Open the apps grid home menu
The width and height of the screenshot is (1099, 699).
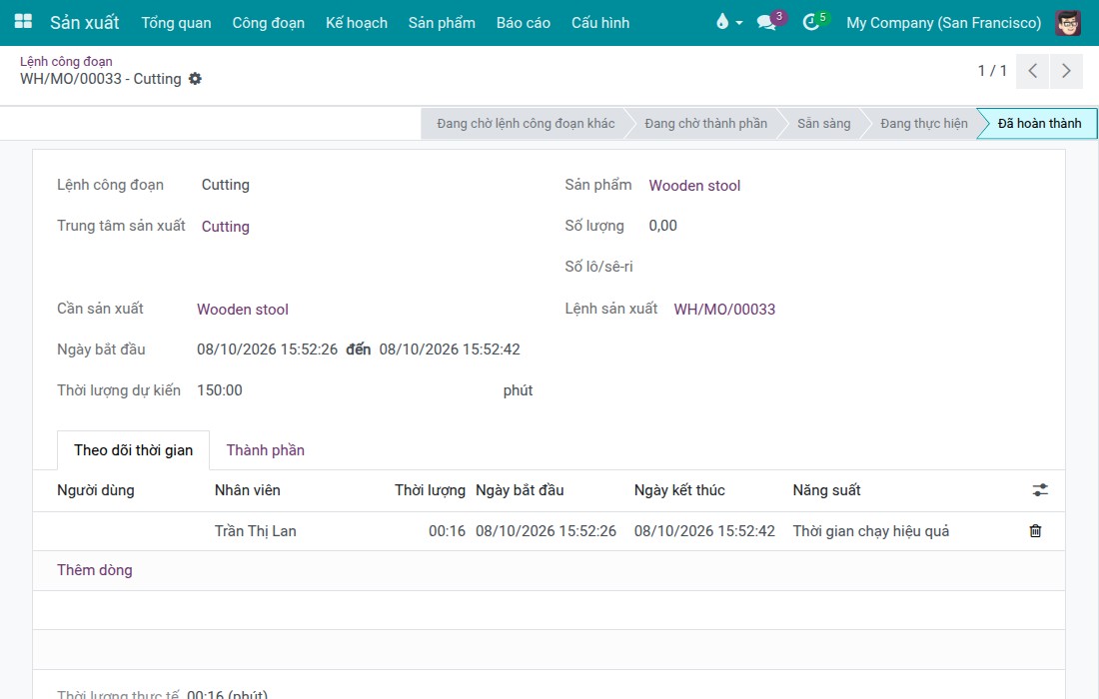tap(23, 22)
